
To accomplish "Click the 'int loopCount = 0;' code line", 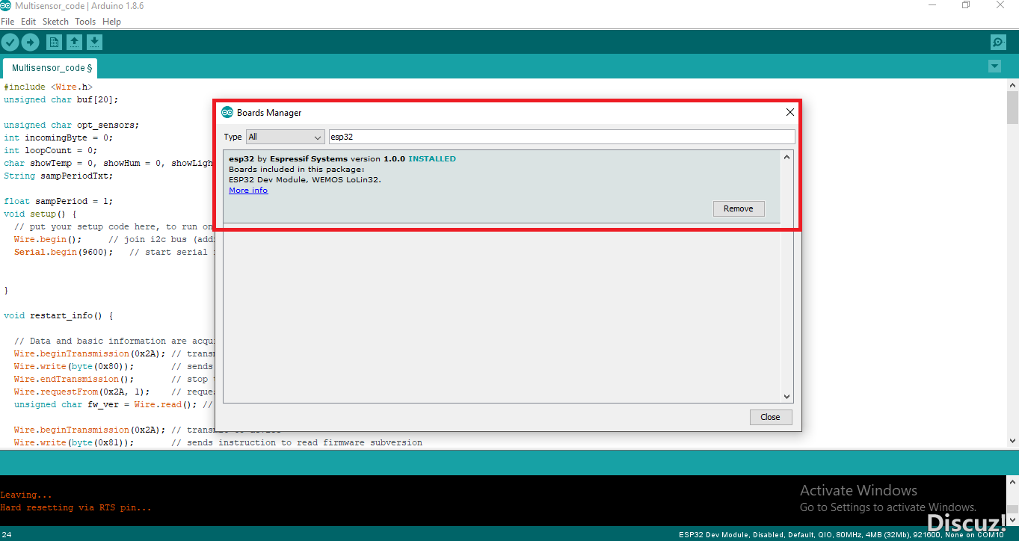I will (51, 150).
